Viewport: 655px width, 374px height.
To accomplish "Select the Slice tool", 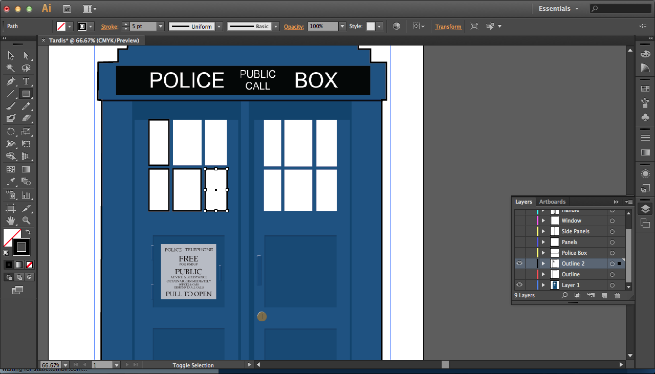I will pos(27,208).
